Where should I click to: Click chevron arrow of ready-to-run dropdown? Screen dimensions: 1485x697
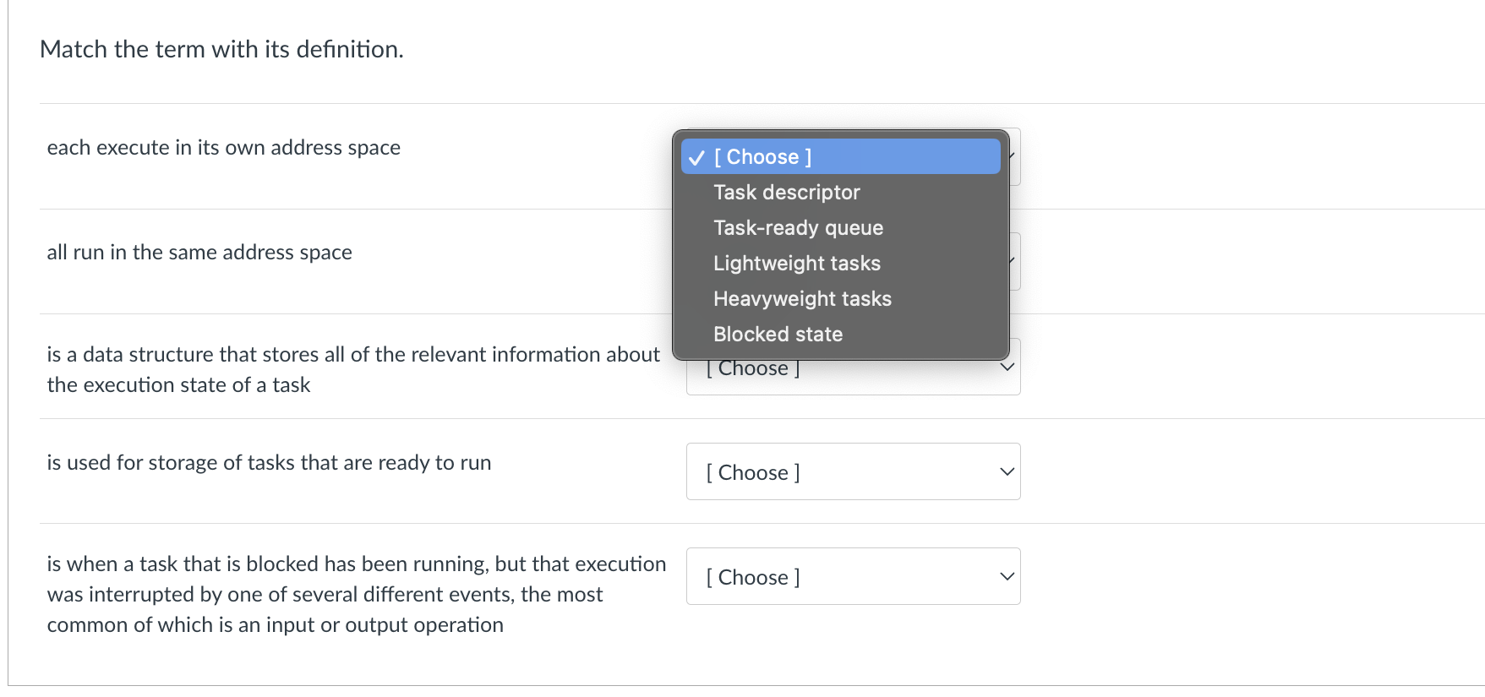point(1006,471)
